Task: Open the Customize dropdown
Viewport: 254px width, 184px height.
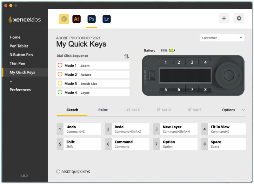Action: (x=222, y=38)
